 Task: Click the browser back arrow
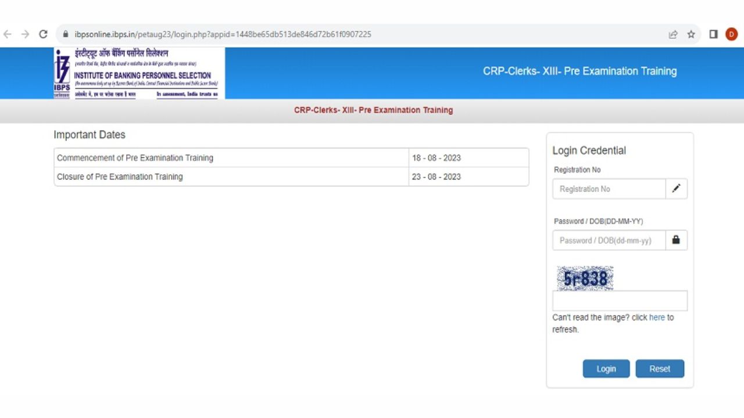pos(8,34)
